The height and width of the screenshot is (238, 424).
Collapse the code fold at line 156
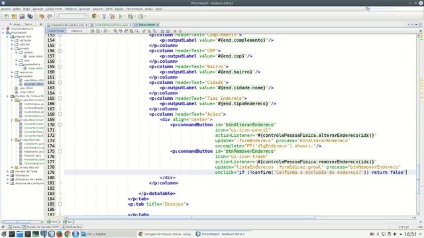(x=60, y=51)
